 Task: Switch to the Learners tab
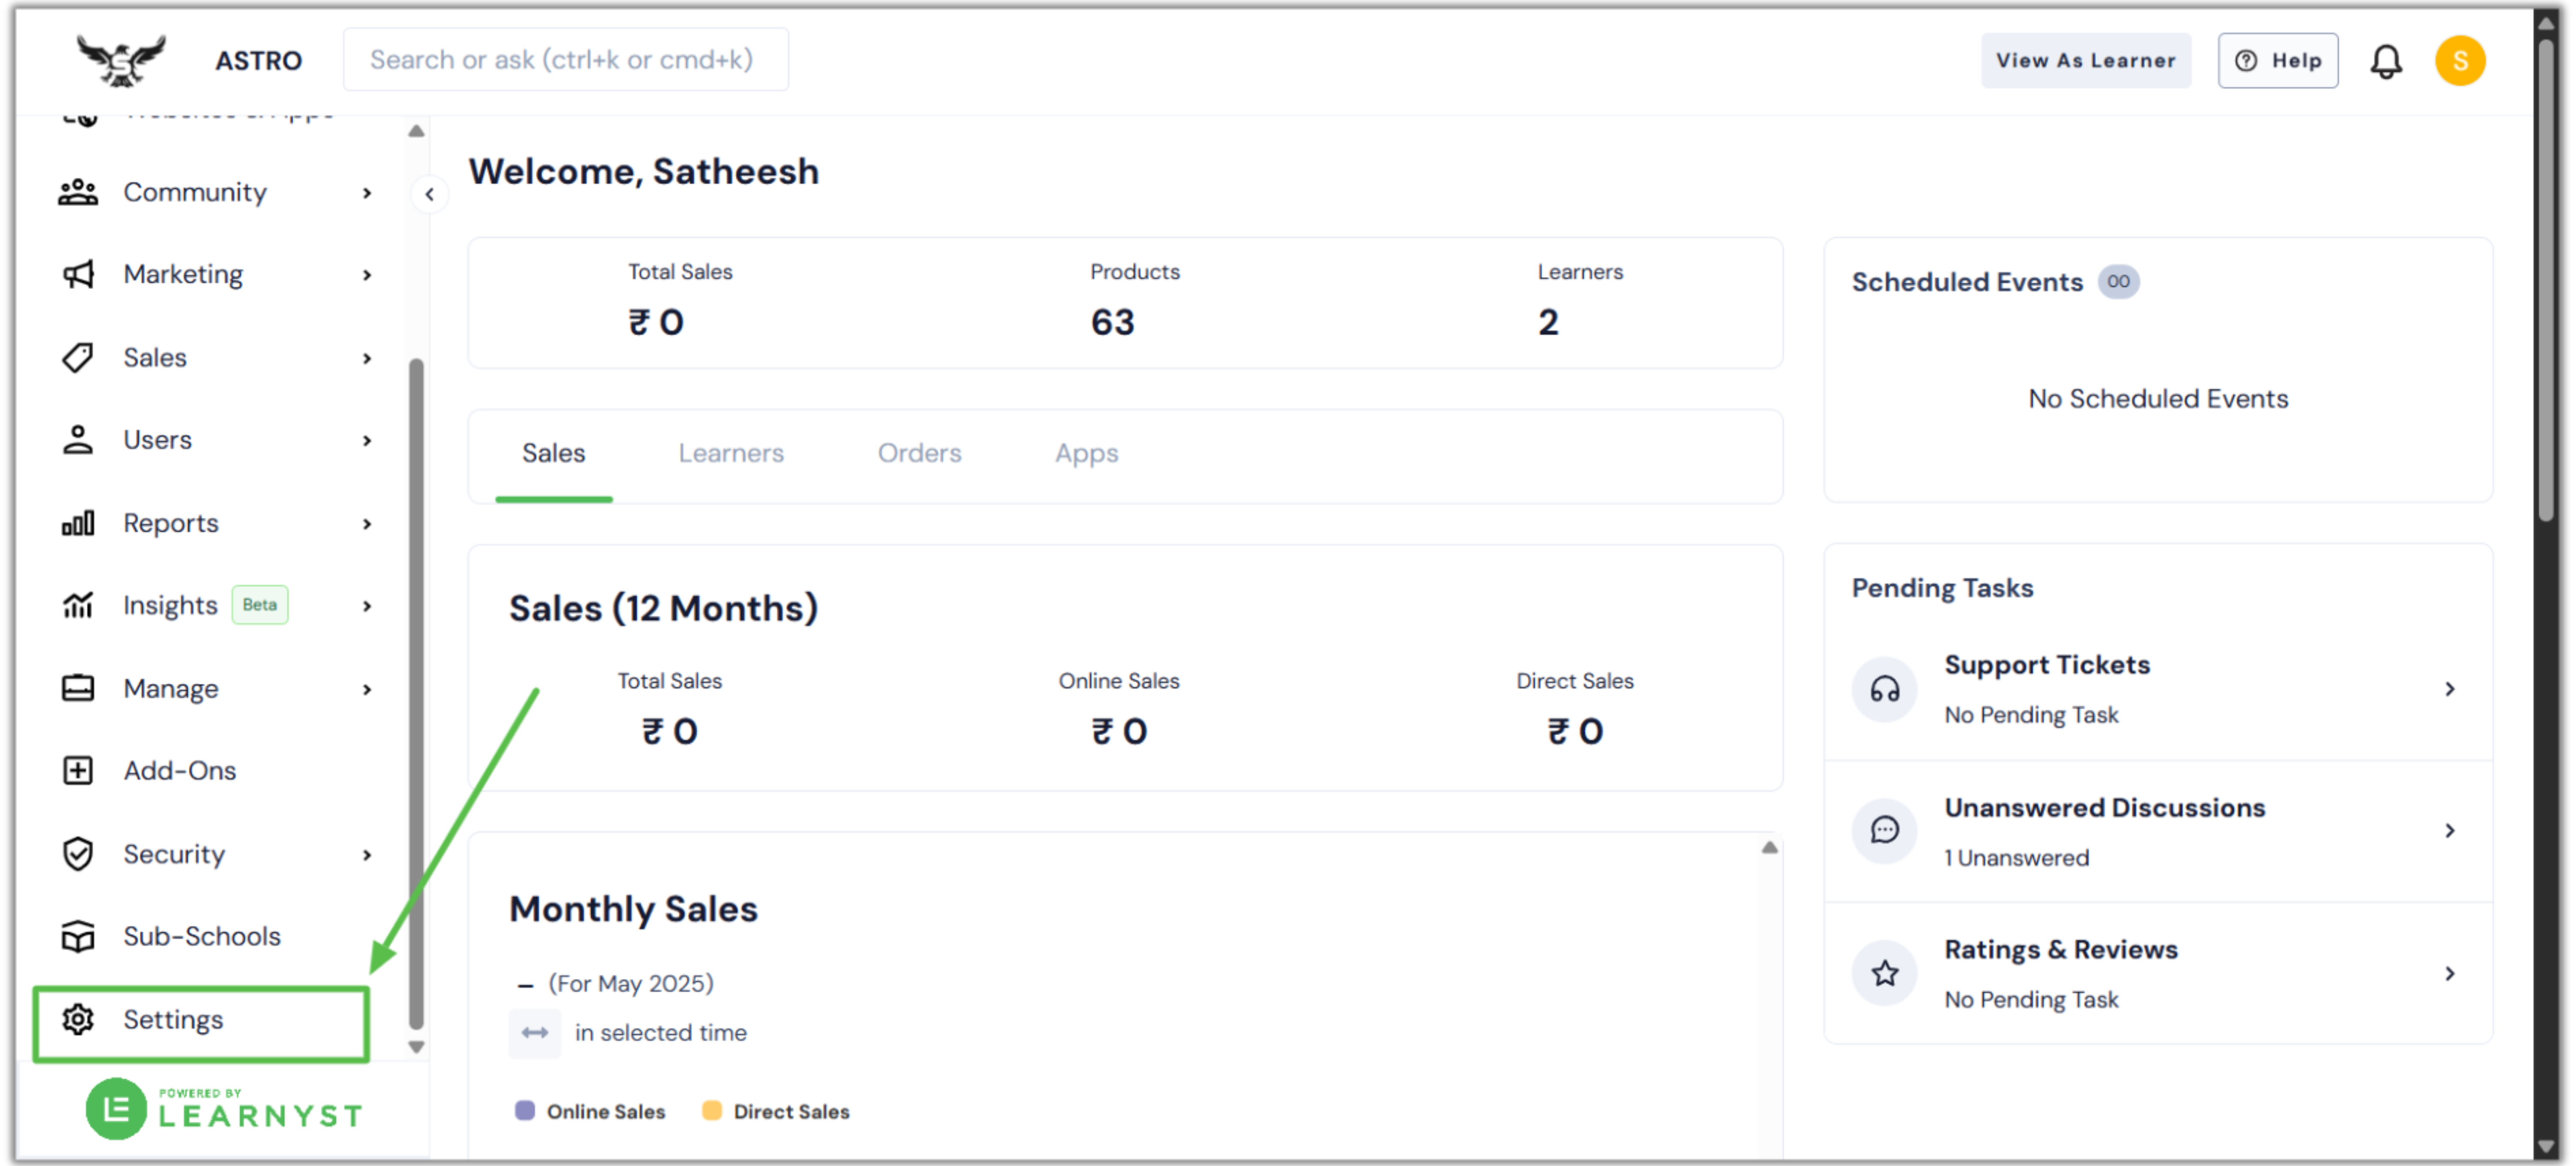[731, 454]
